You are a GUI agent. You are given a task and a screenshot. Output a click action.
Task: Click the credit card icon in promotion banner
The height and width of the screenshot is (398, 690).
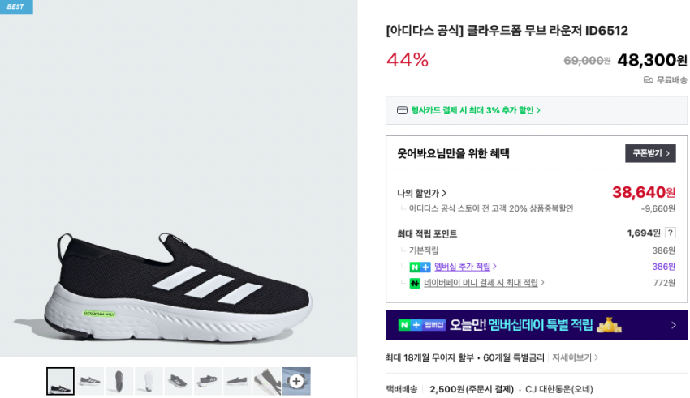(402, 110)
